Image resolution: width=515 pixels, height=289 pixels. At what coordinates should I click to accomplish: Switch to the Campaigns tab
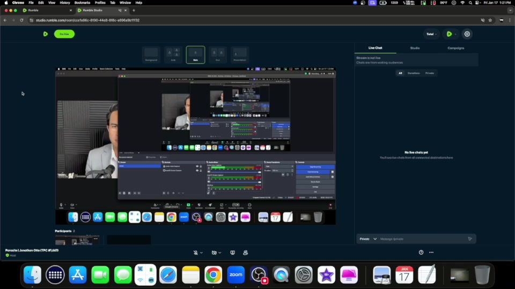coord(455,48)
